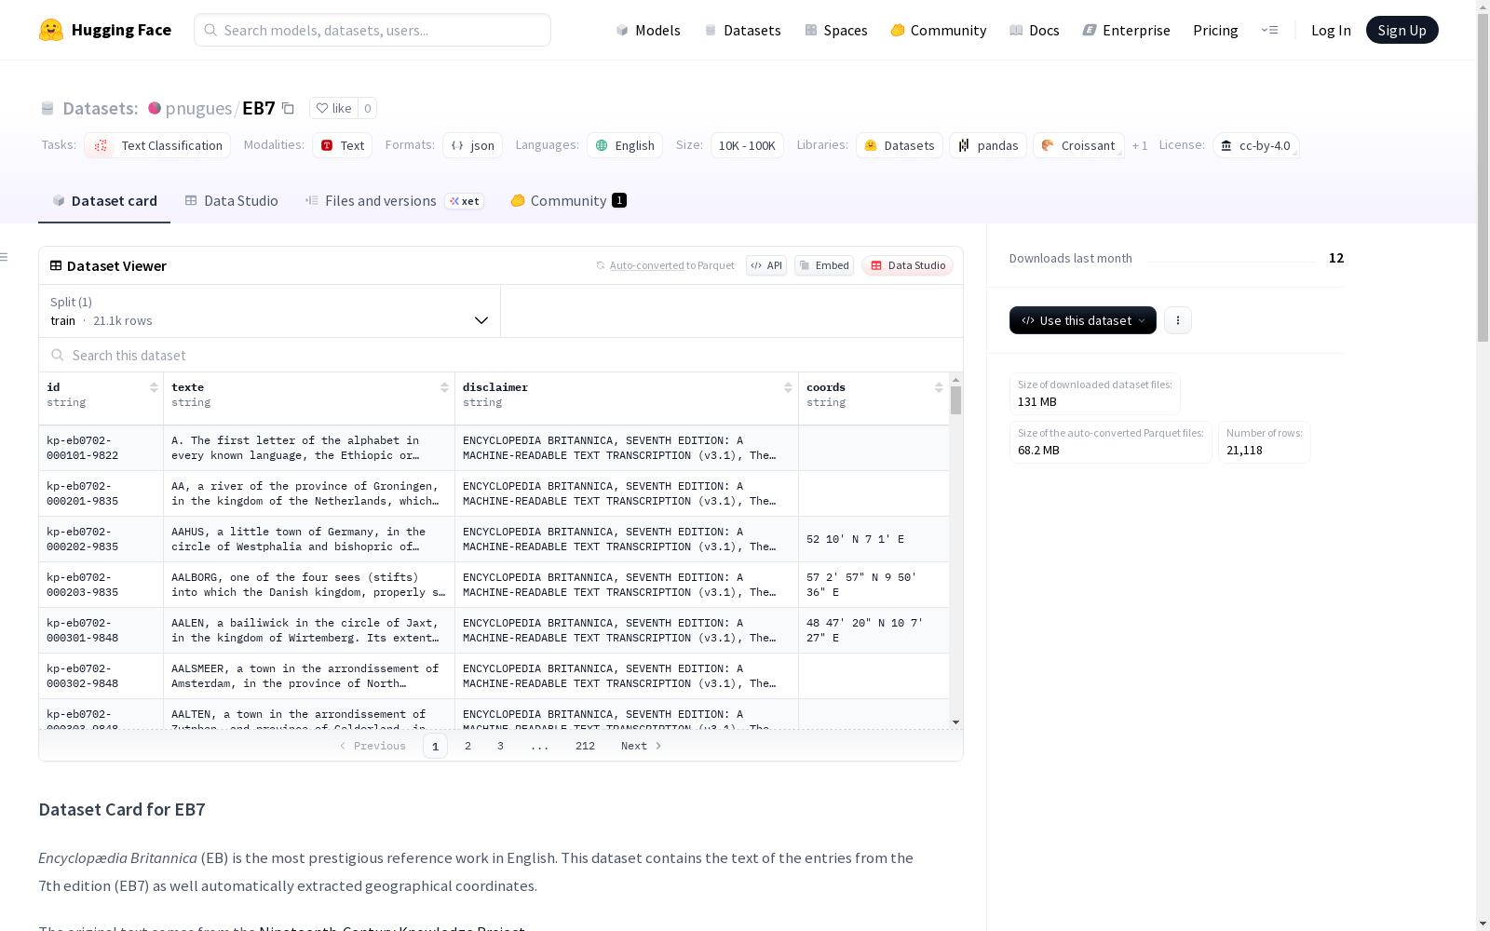Go to page 2 of dataset rows
This screenshot has height=931, width=1490.
point(467,746)
